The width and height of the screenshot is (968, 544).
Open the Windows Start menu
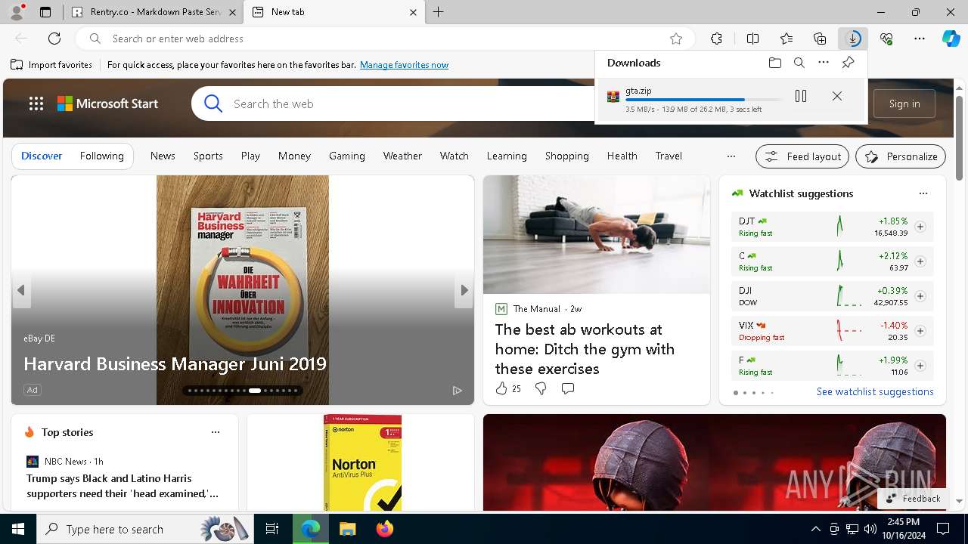point(18,529)
